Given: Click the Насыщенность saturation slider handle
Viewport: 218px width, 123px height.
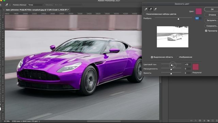Looking at the screenshot, I should coord(171,69).
